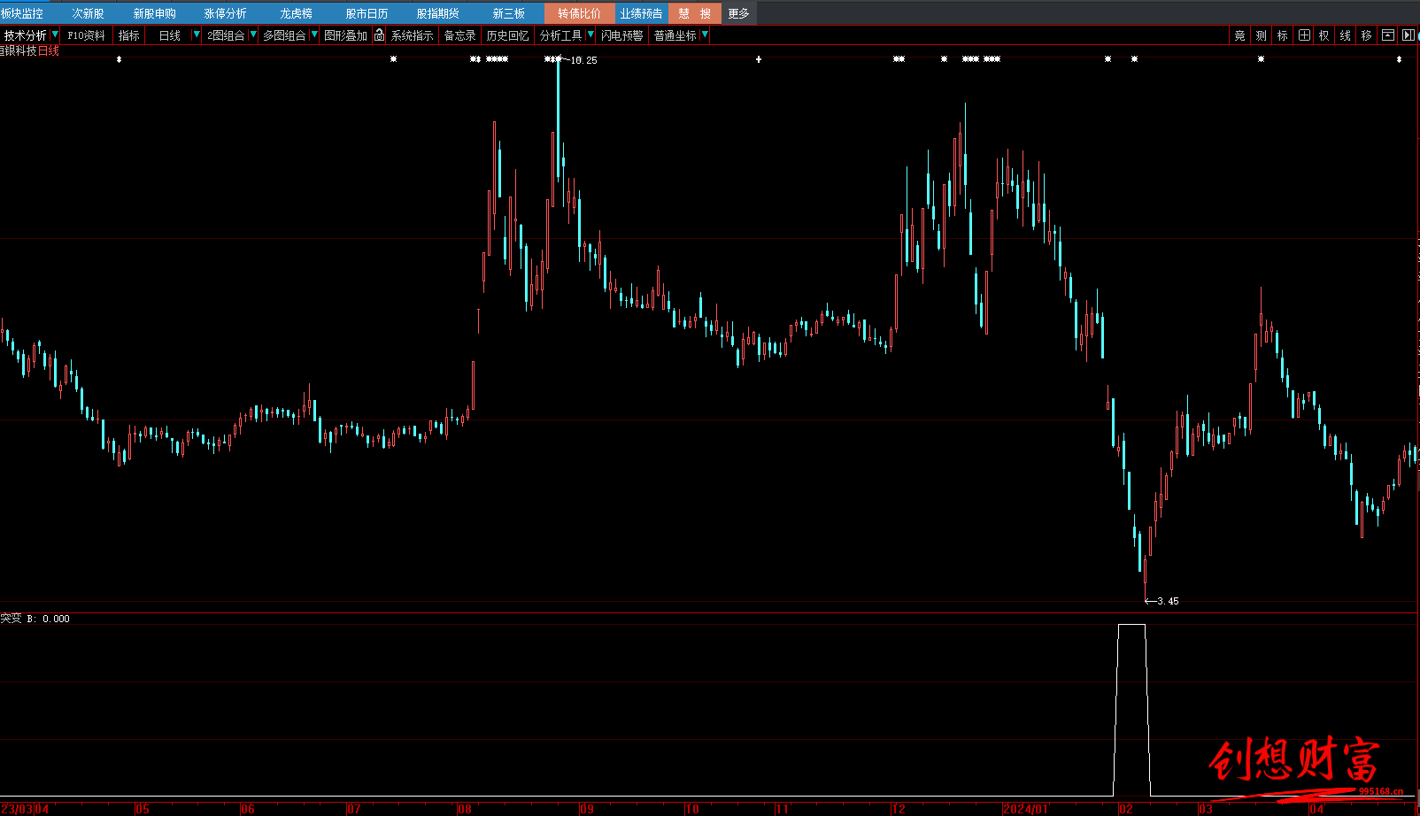1420x816 pixels.
Task: Open the 涨停分析 tab
Action: (x=225, y=13)
